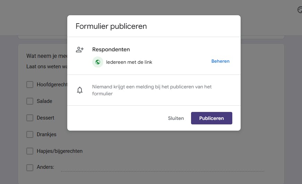Open the Beheren link for respondents
302x184 pixels.
(x=220, y=61)
